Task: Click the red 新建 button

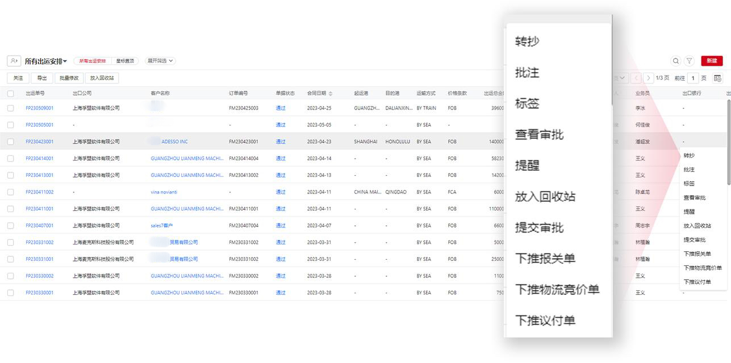Action: [x=712, y=60]
